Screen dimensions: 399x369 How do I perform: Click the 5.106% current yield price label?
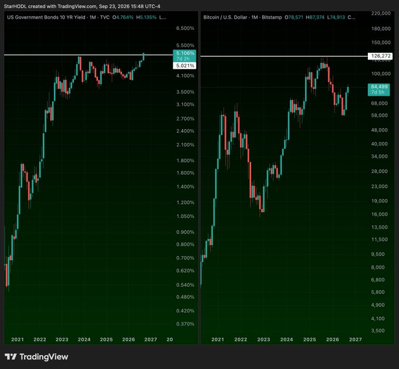pos(184,56)
